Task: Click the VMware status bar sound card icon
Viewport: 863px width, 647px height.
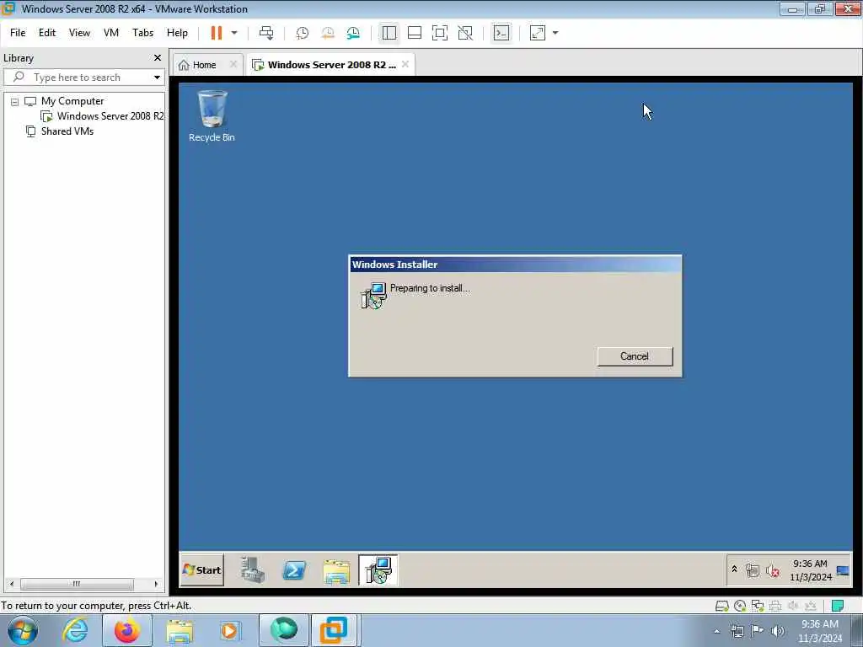Action: pos(793,606)
